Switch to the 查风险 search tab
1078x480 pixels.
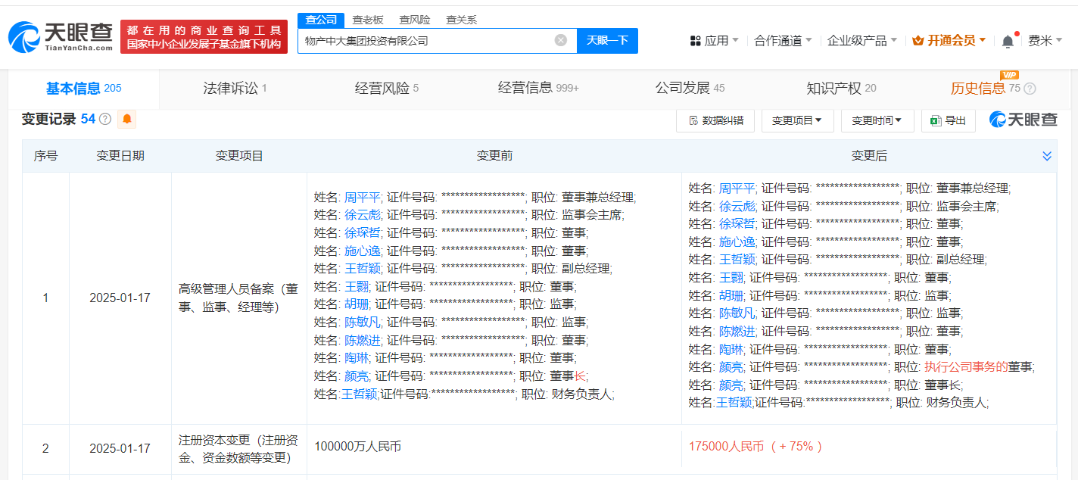coord(415,20)
